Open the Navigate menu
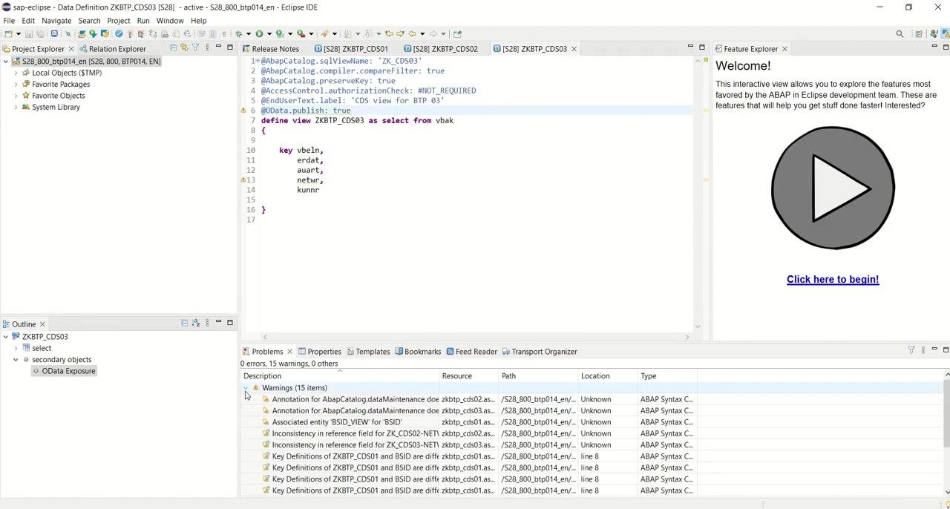Image resolution: width=950 pixels, height=509 pixels. 56,21
